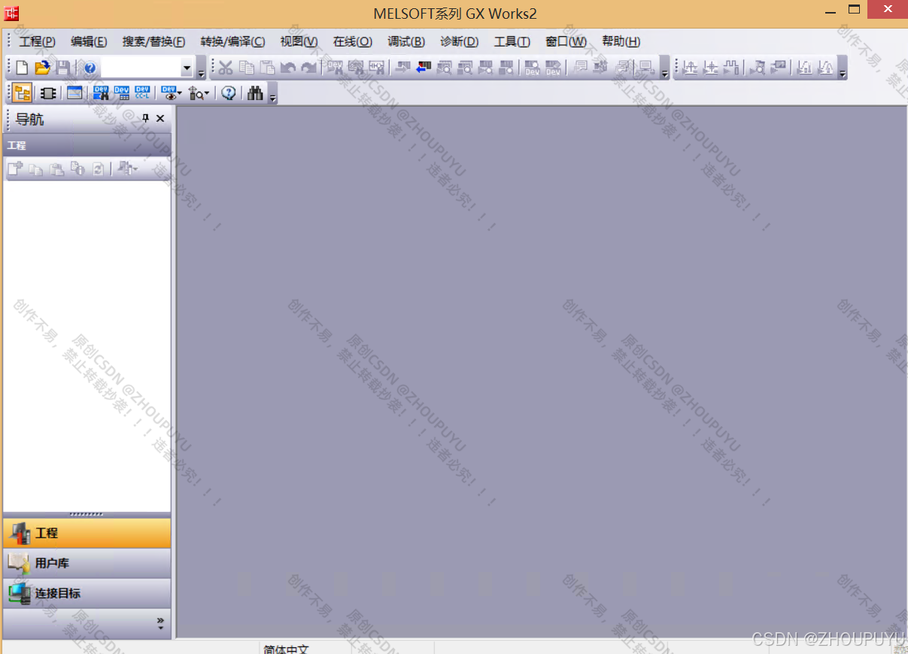Switch to the 用户库 navigation view
Viewport: 908px width, 654px height.
pyautogui.click(x=87, y=563)
